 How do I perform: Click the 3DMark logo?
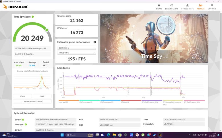[x=15, y=7]
